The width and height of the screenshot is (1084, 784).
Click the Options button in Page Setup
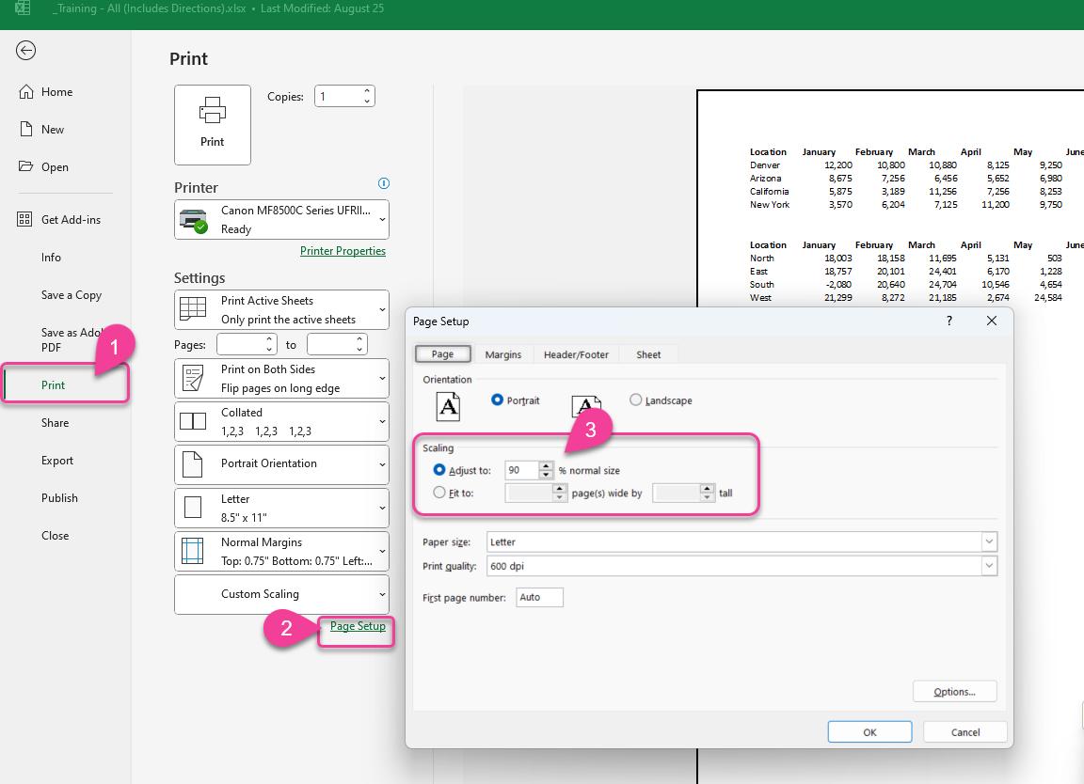click(x=954, y=691)
